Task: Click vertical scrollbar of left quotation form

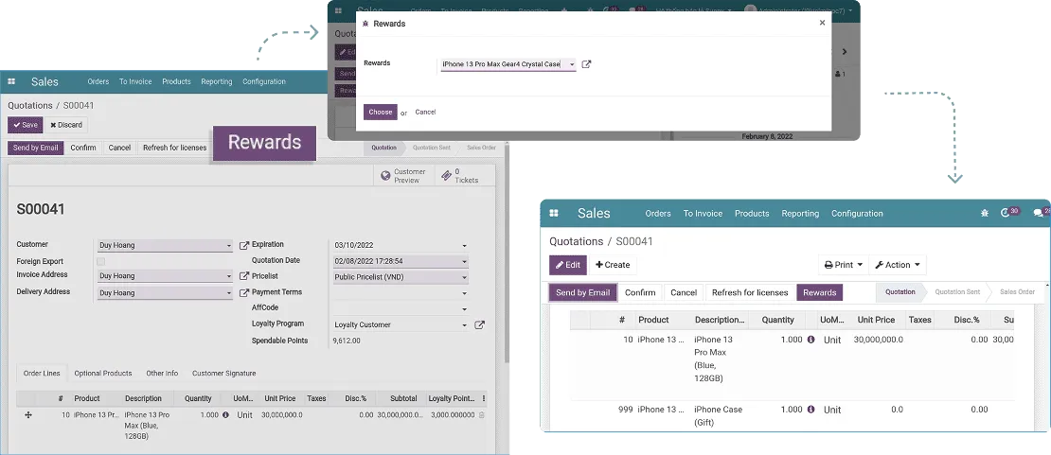Action: [506, 254]
